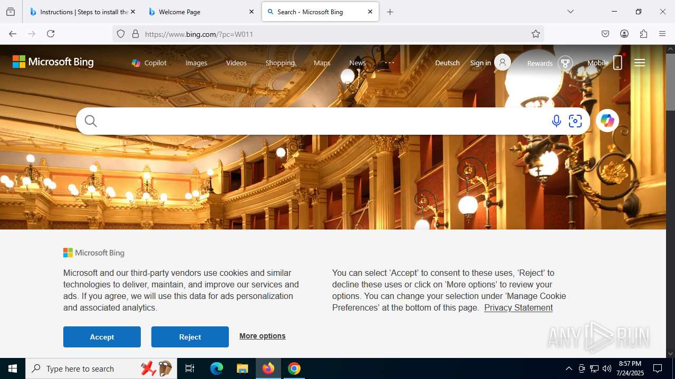This screenshot has height=379, width=675.
Task: Start voice search with microphone icon
Action: [556, 121]
